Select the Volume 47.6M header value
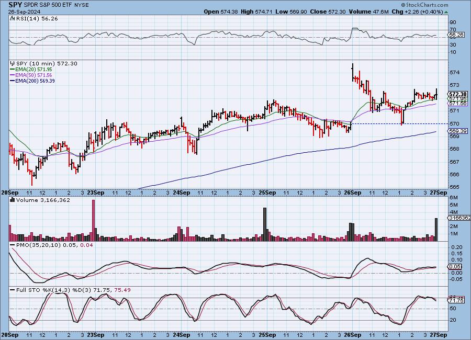Image resolution: width=471 pixels, height=340 pixels. pyautogui.click(x=369, y=12)
